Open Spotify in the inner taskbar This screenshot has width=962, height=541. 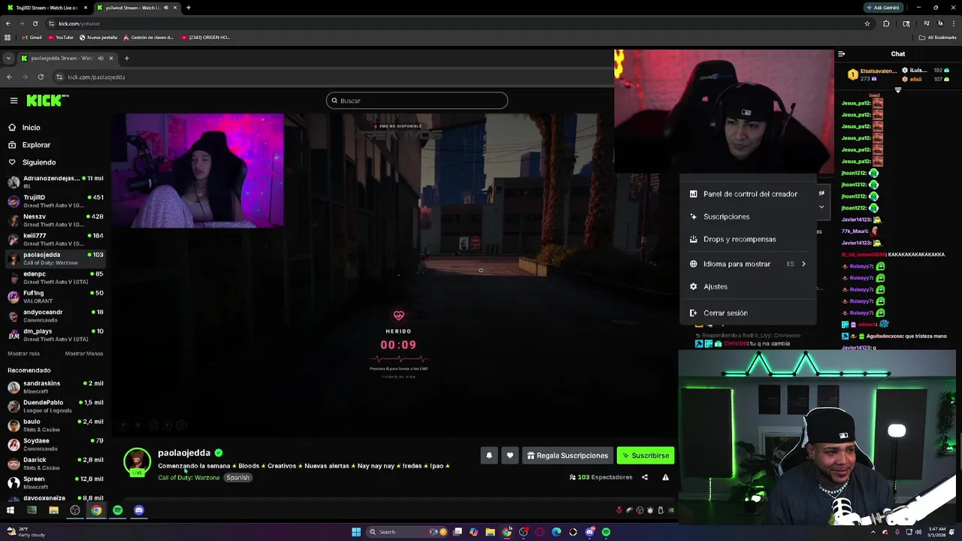click(x=118, y=510)
